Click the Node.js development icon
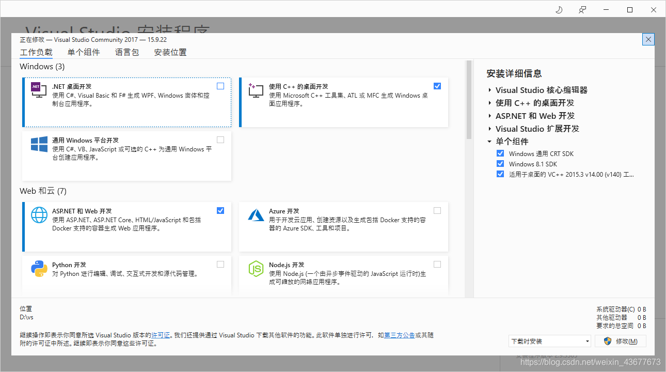 pyautogui.click(x=256, y=268)
